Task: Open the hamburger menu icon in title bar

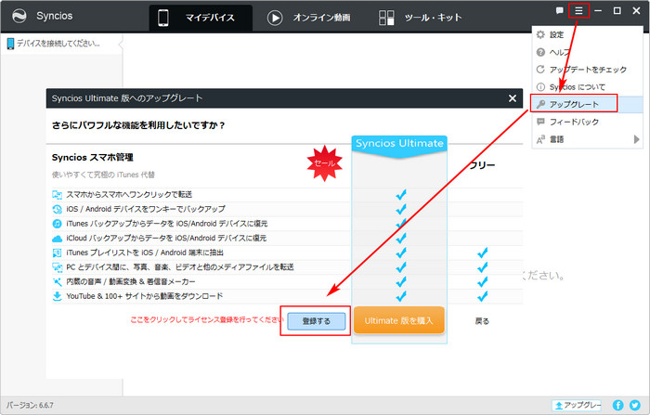Action: tap(578, 11)
